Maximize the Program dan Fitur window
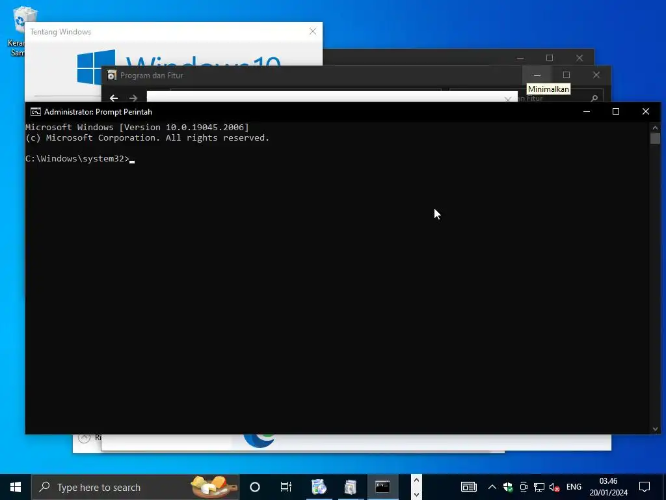This screenshot has height=500, width=666. pos(566,75)
